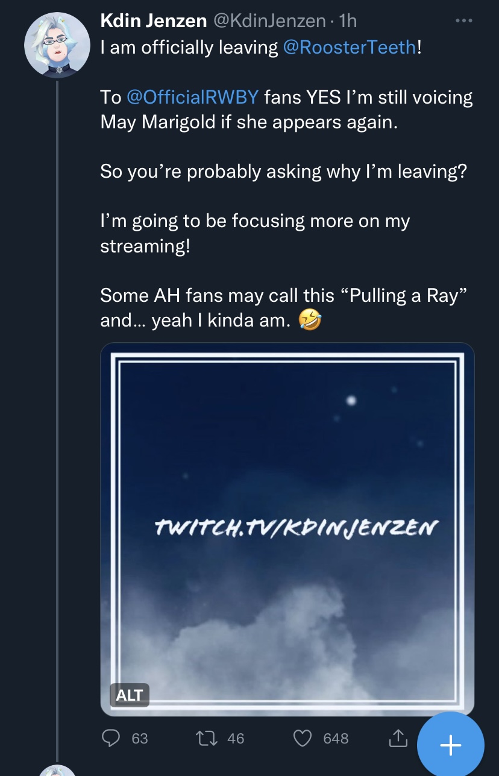Click the 648 likes count
Image resolution: width=499 pixels, height=776 pixels.
(x=336, y=738)
